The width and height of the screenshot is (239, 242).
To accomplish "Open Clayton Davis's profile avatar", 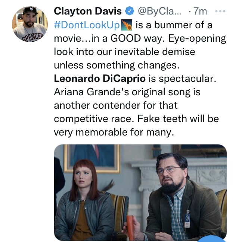I will point(30,24).
